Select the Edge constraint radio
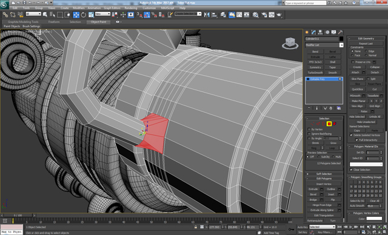388x235 pixels. [366, 51]
